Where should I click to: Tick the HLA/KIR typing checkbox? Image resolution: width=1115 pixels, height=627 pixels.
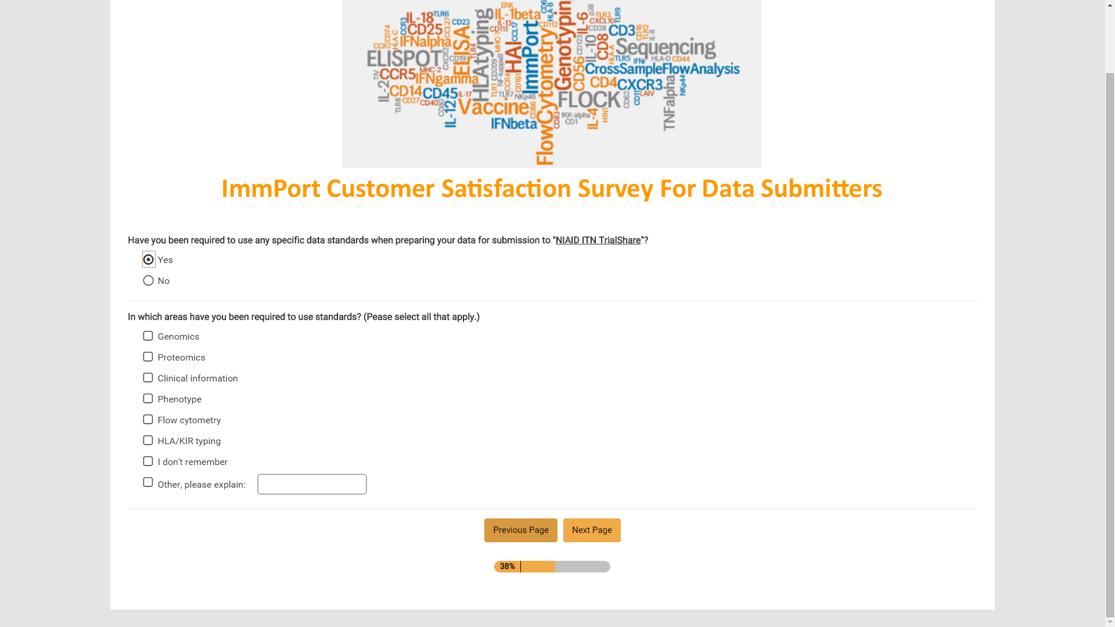pyautogui.click(x=148, y=441)
